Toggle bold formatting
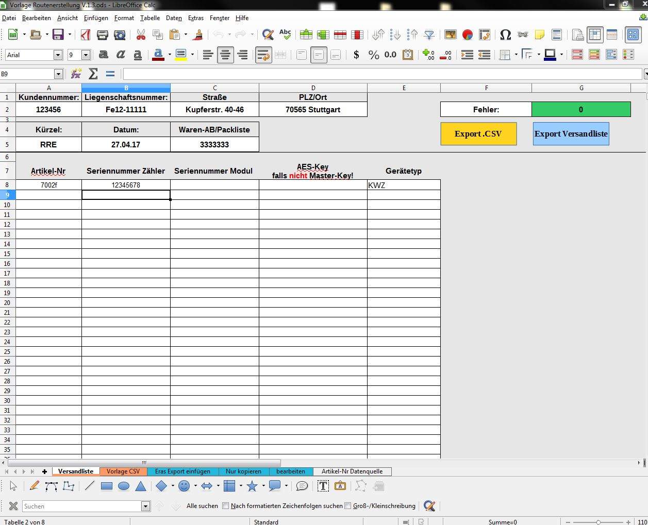This screenshot has height=525, width=648. (x=104, y=55)
